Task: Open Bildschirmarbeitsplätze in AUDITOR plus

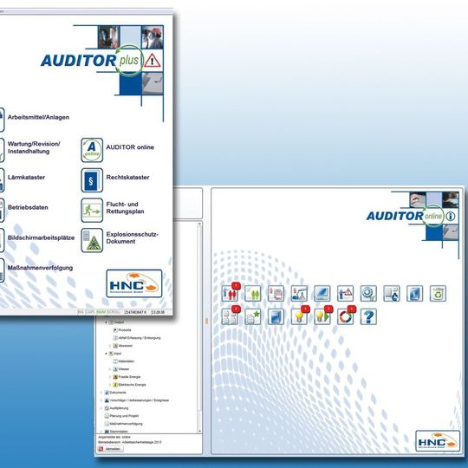Action: point(41,237)
